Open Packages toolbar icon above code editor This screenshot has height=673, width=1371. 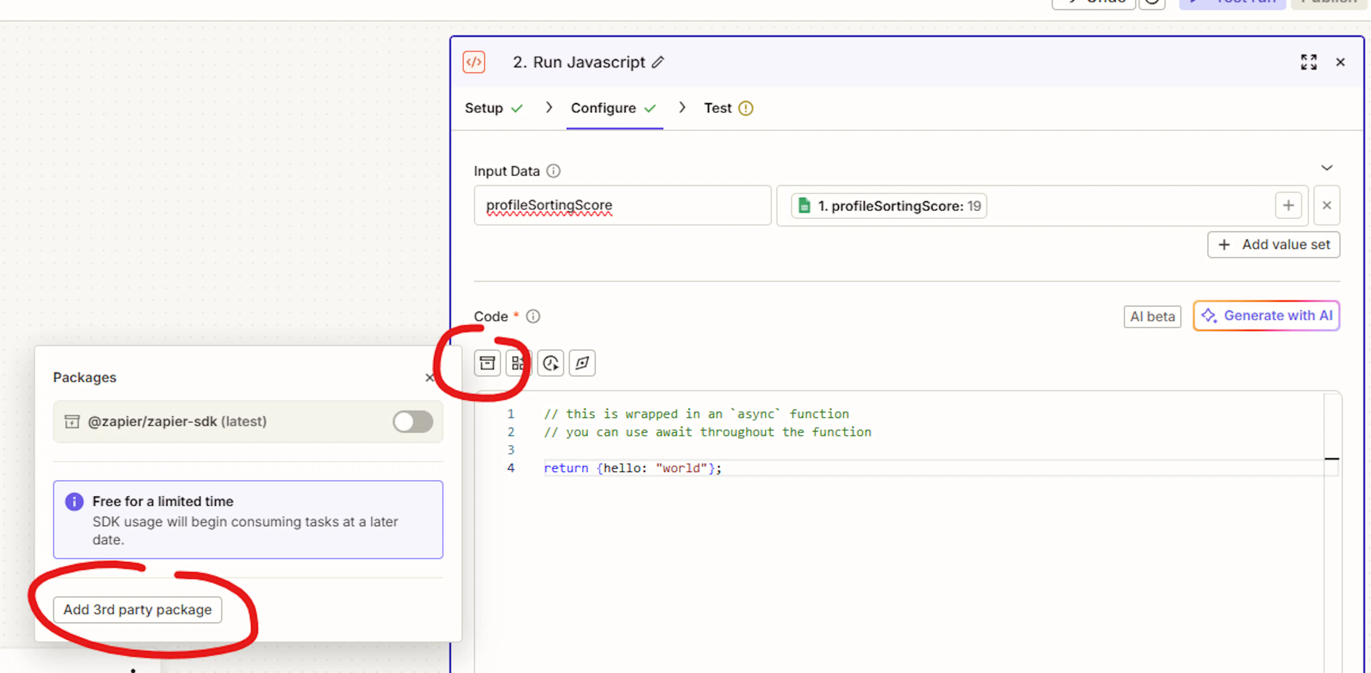(487, 363)
